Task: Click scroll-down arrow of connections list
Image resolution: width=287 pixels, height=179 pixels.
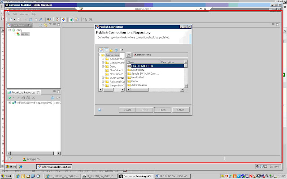Action: tap(186, 86)
